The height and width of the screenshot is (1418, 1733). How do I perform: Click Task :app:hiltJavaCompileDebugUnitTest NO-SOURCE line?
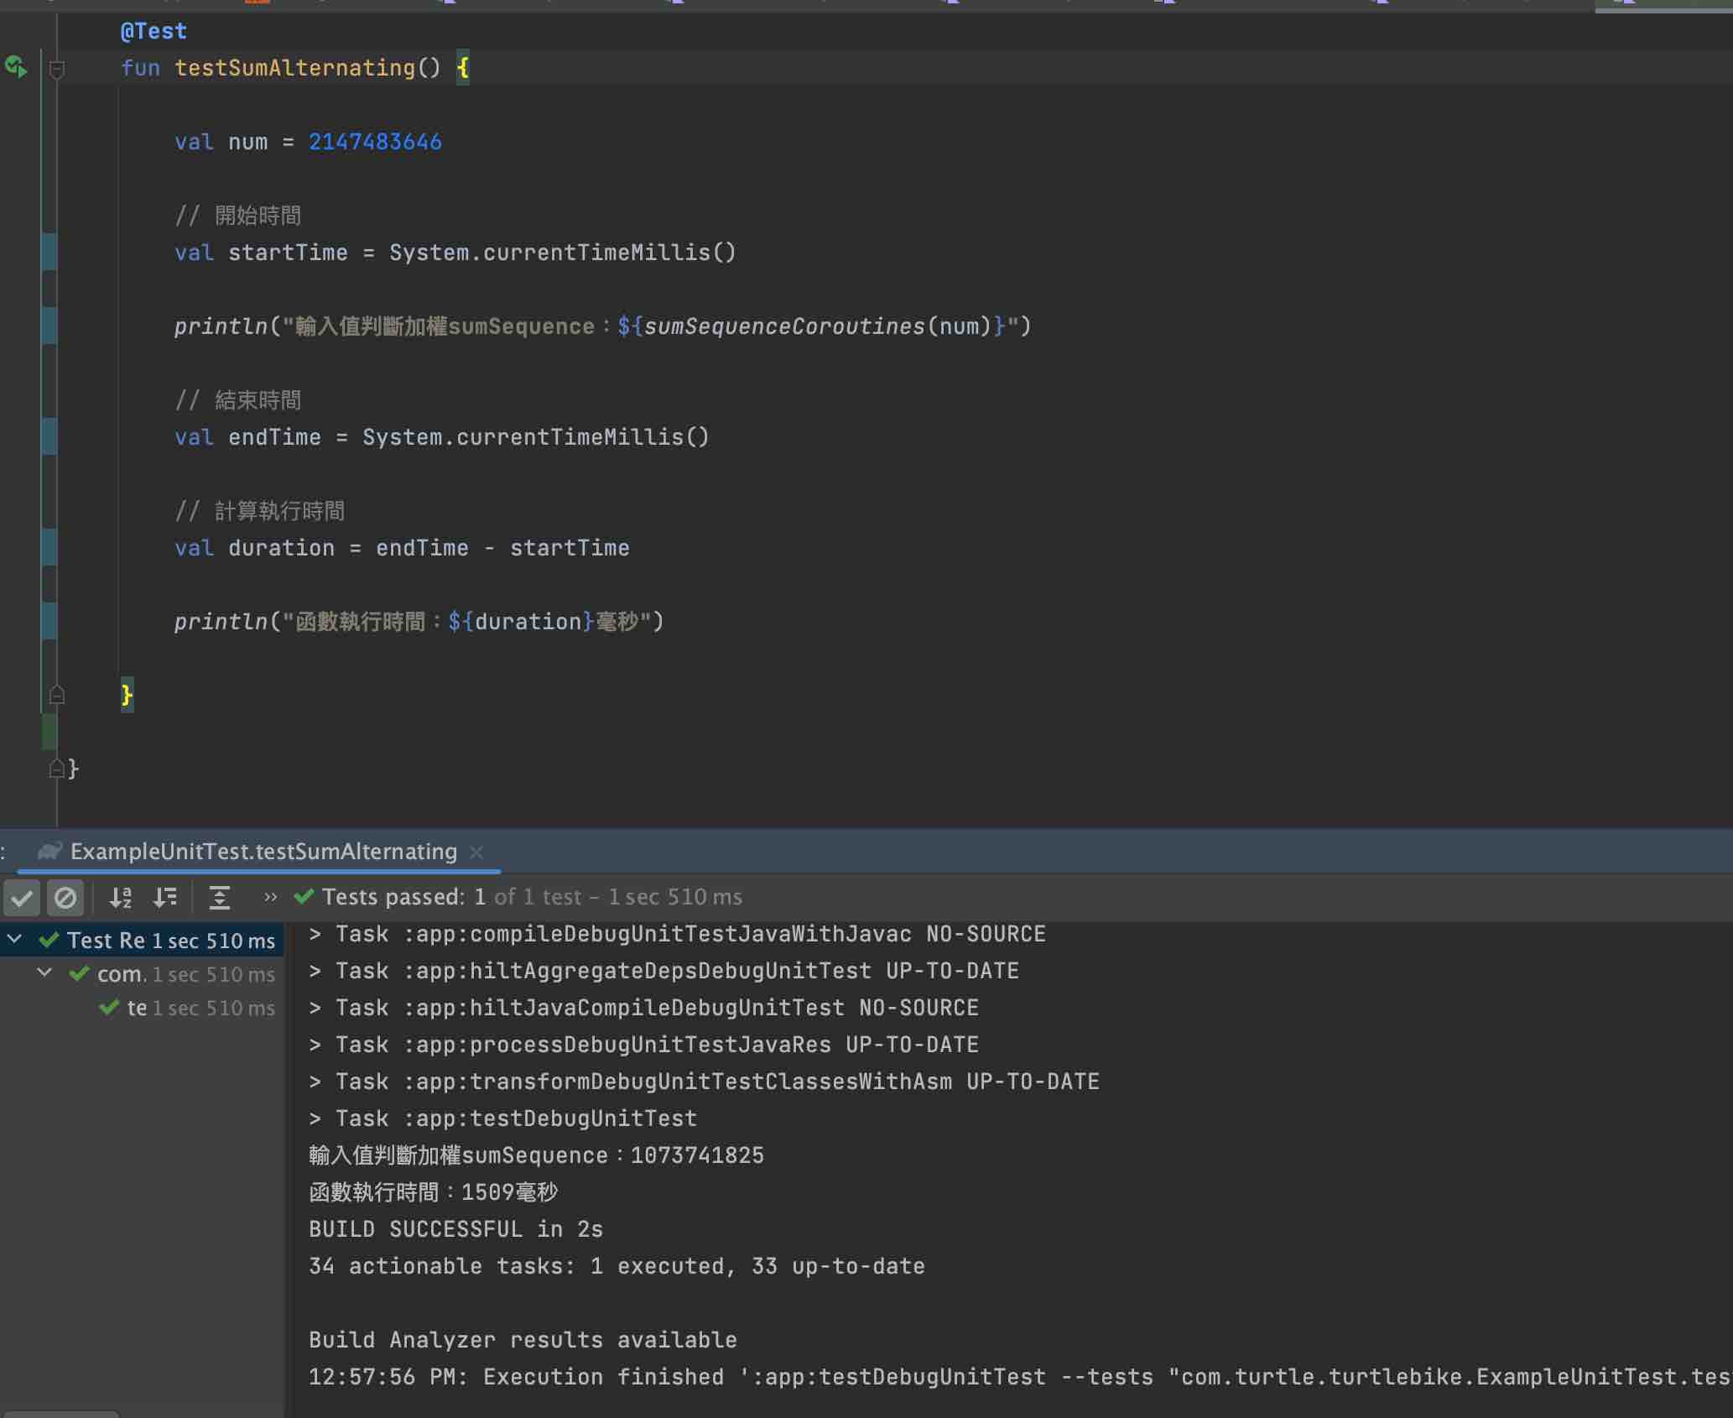pos(643,1008)
